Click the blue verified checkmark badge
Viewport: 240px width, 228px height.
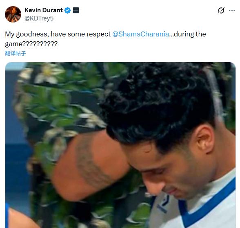[67, 11]
